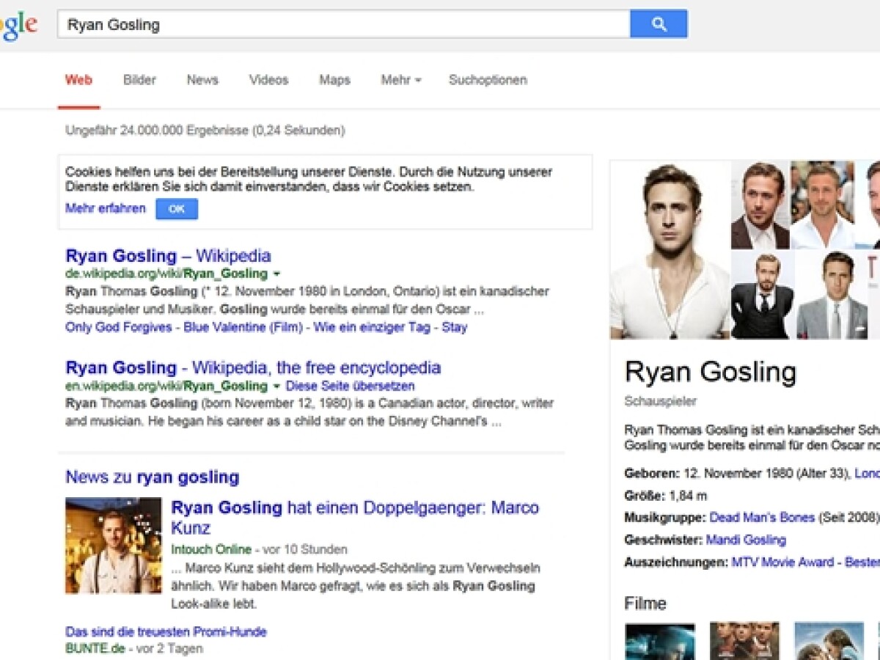This screenshot has width=880, height=660.
Task: Click the magnifying glass search icon
Action: 658,23
